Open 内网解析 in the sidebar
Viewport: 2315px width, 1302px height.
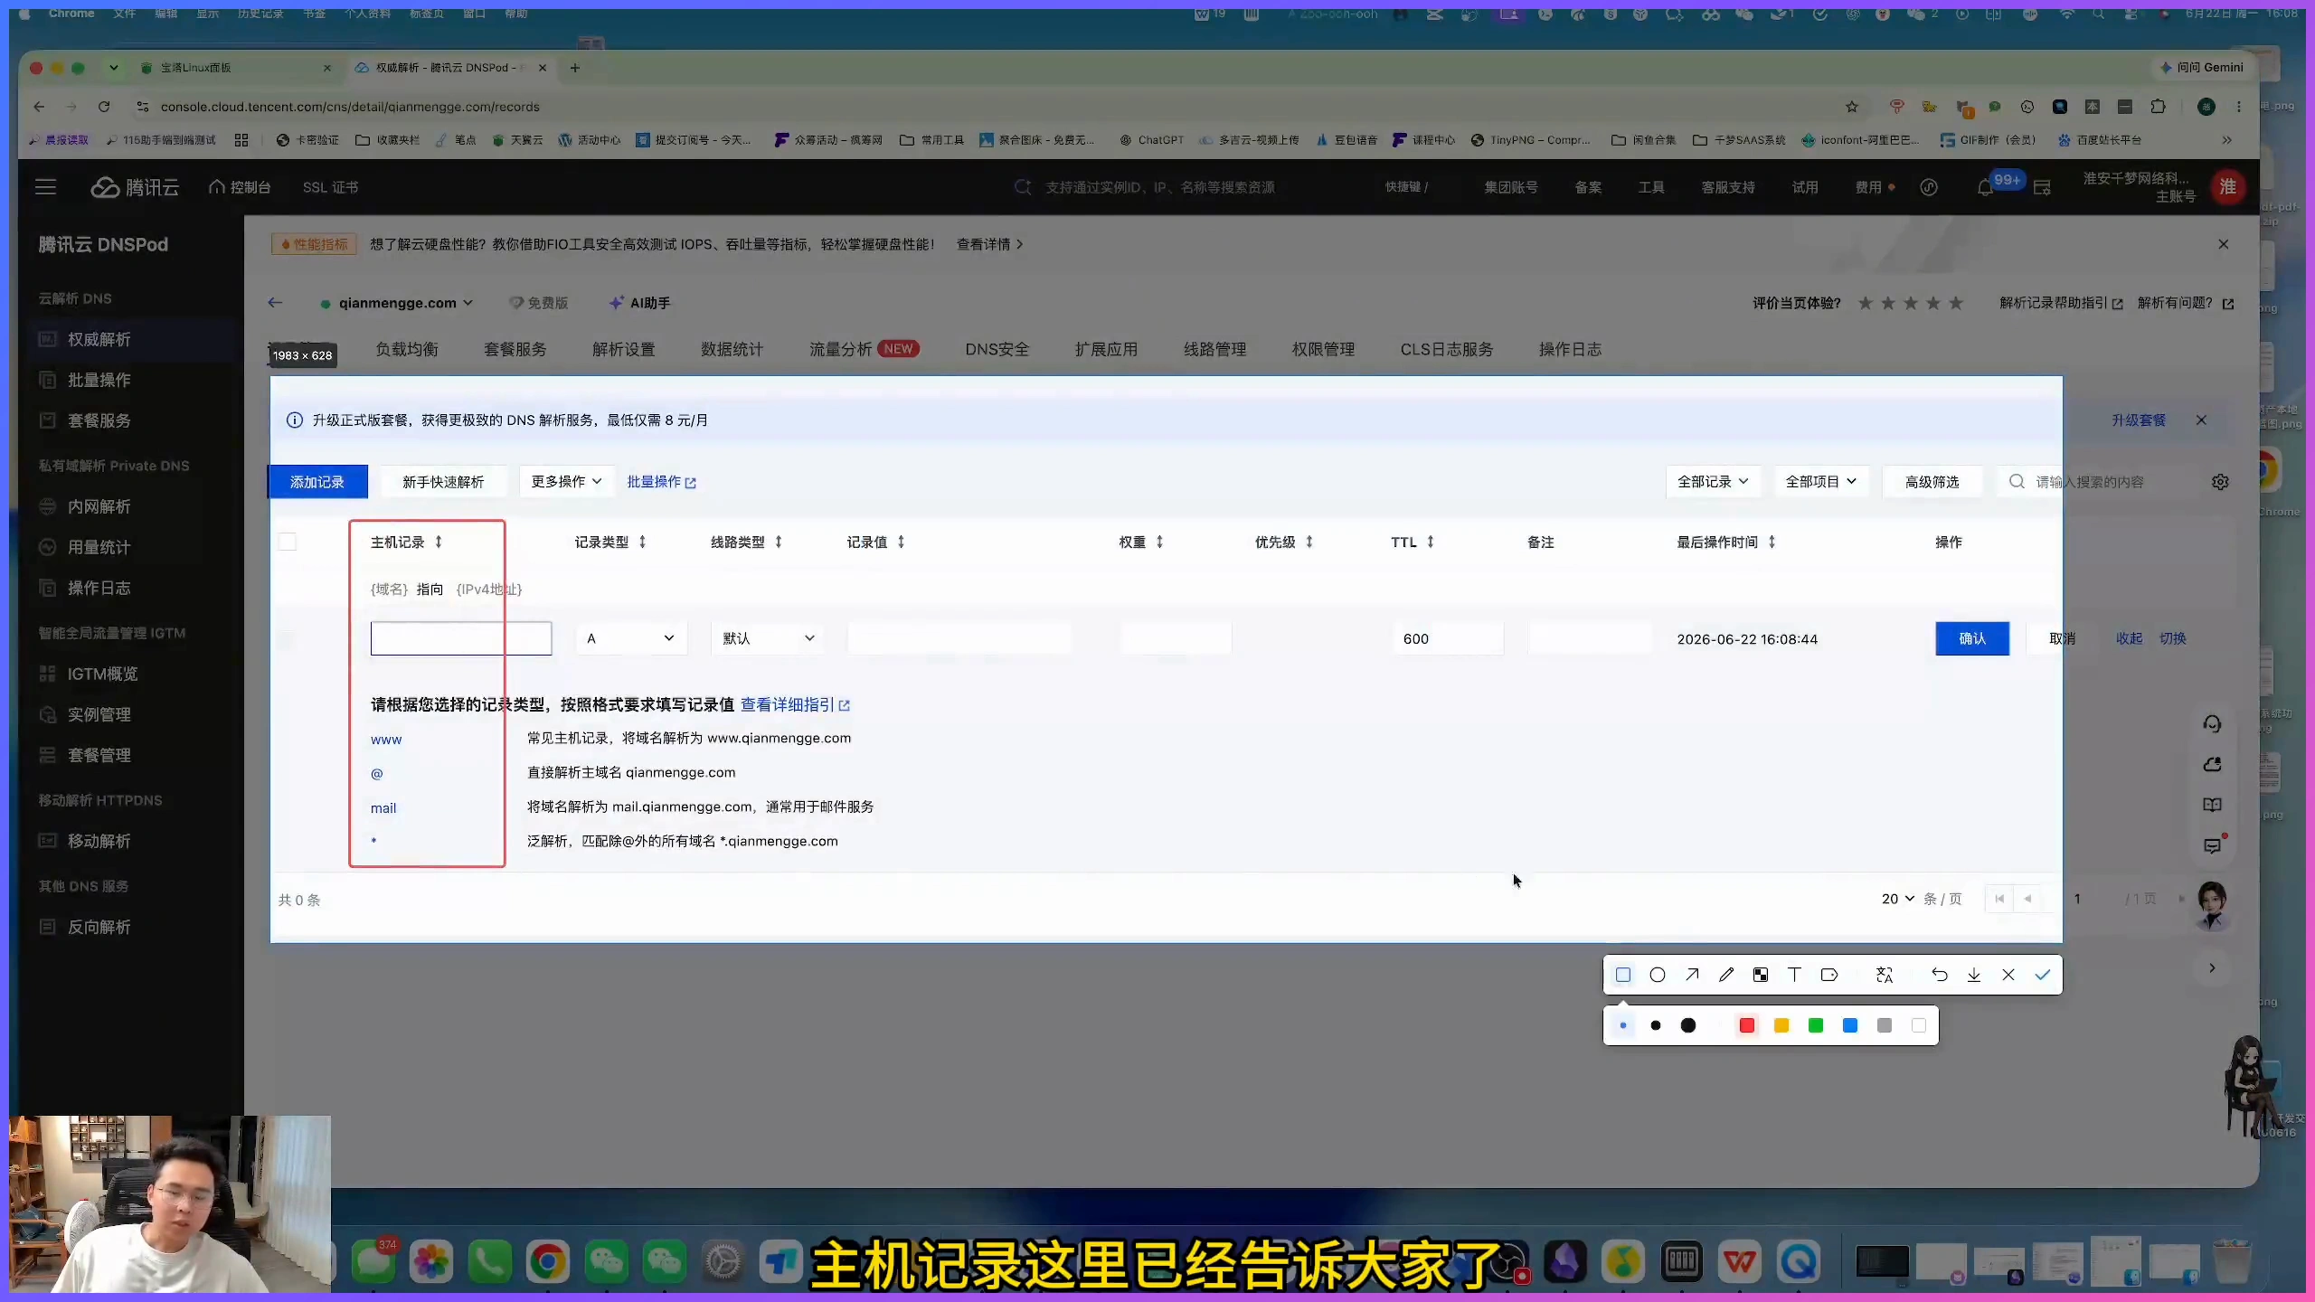pyautogui.click(x=99, y=506)
